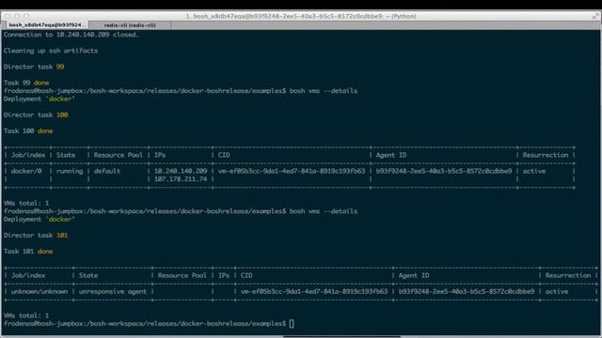Click 'active' in the docker/0 row
This screenshot has width=602, height=338.
pos(534,171)
